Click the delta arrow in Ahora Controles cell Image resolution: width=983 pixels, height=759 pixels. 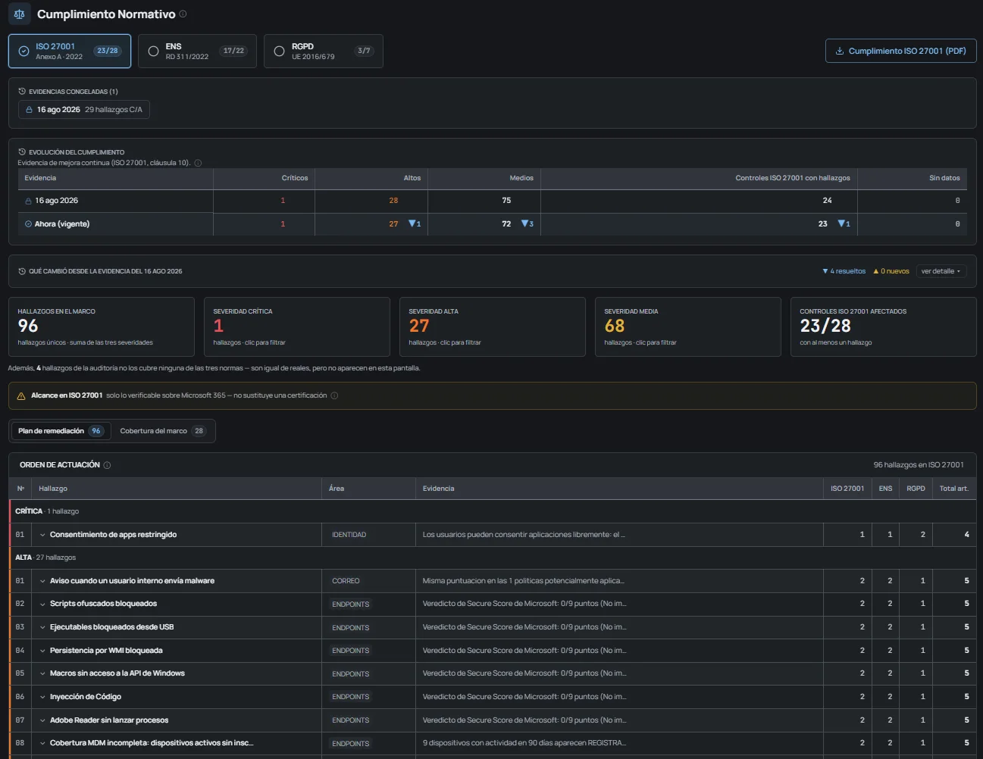point(844,223)
